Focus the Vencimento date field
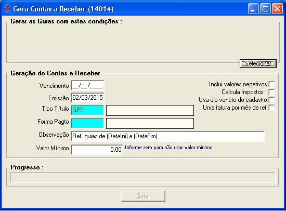286x211 pixels. (87, 85)
